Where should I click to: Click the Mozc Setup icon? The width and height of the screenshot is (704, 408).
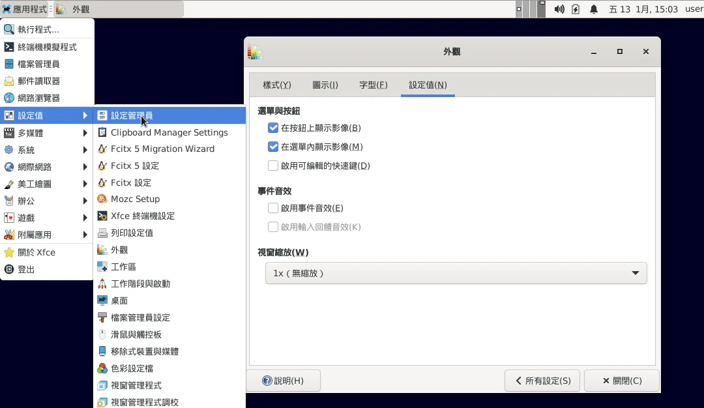[102, 199]
